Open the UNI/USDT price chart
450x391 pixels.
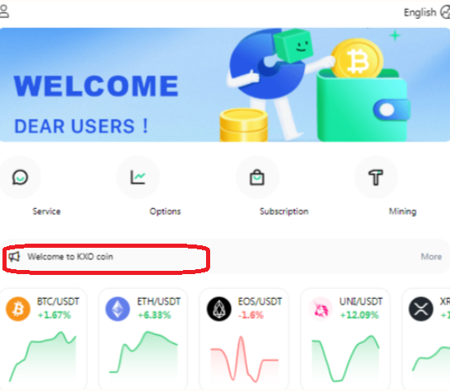coord(345,358)
